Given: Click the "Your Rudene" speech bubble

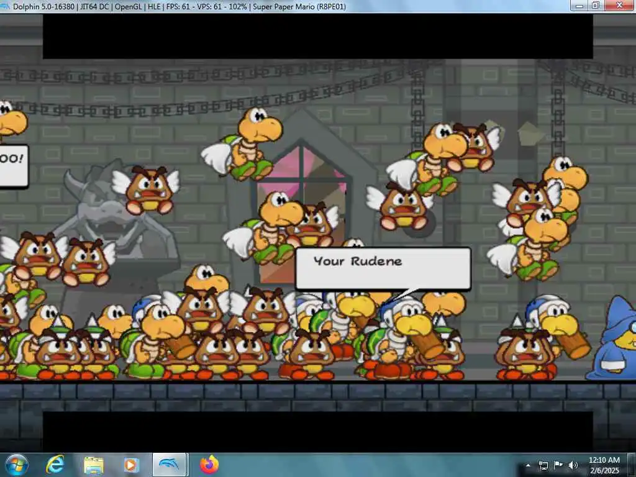Looking at the screenshot, I should pos(383,268).
